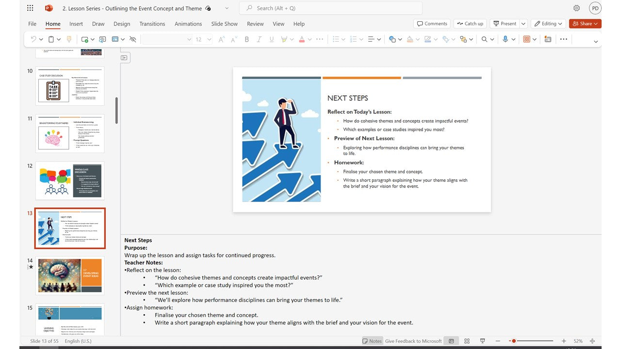Click the Format Painter icon
Image resolution: width=621 pixels, height=349 pixels.
69,39
